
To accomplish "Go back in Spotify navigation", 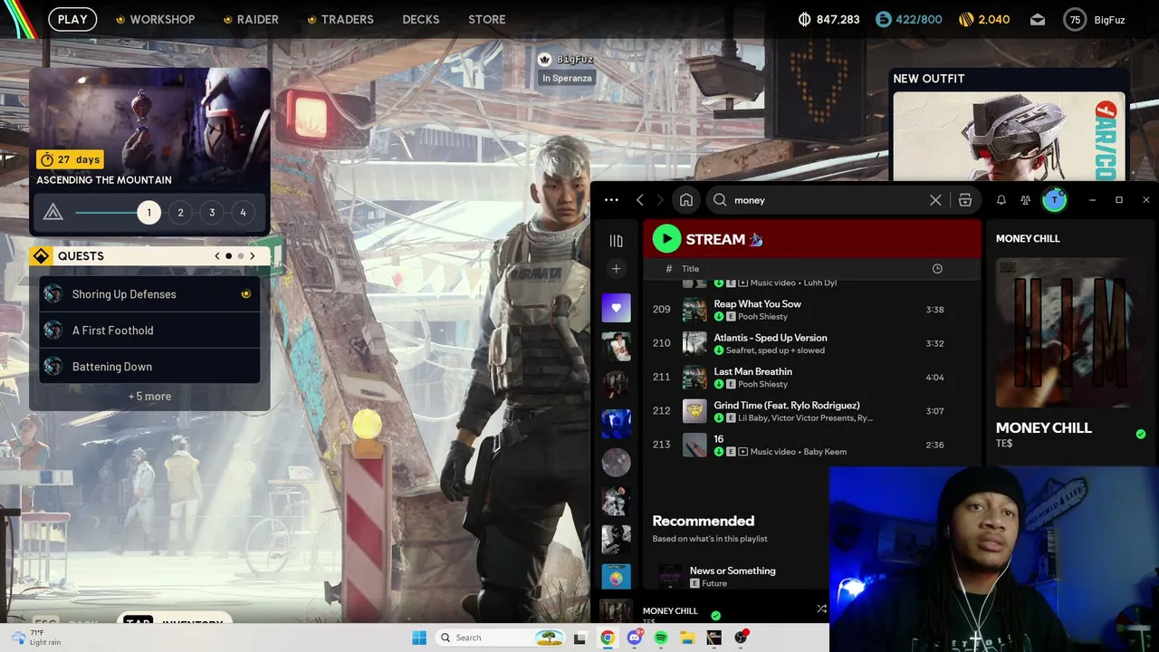I will pos(640,200).
